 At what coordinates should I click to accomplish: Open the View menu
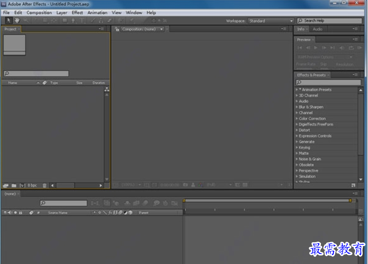point(116,13)
